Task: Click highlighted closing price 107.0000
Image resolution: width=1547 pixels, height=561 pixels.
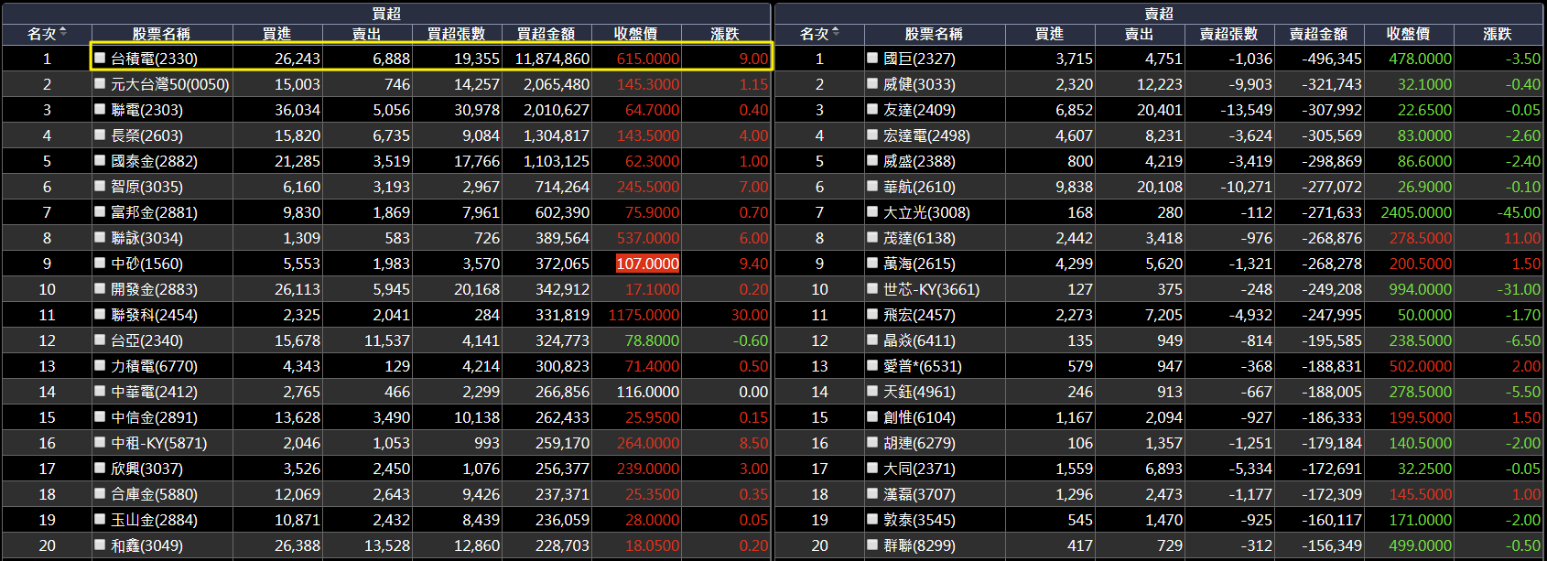Action: (x=648, y=264)
